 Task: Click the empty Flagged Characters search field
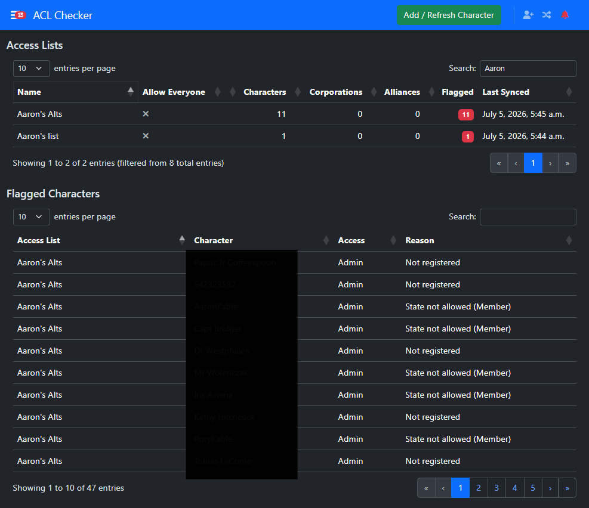click(x=528, y=217)
